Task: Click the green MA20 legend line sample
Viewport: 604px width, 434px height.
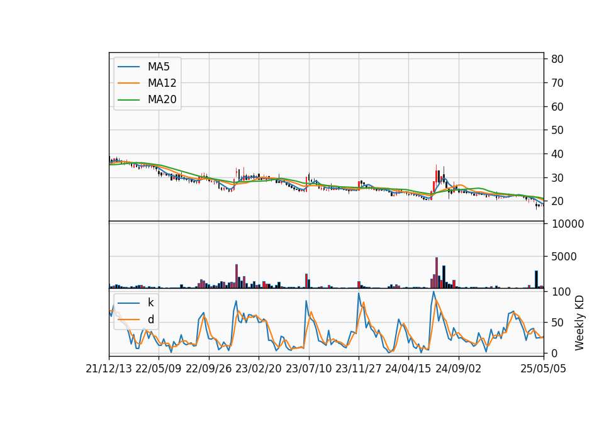Action: coord(128,100)
